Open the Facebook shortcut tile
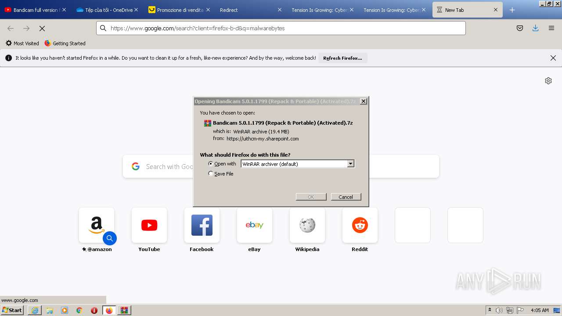 coord(202,225)
